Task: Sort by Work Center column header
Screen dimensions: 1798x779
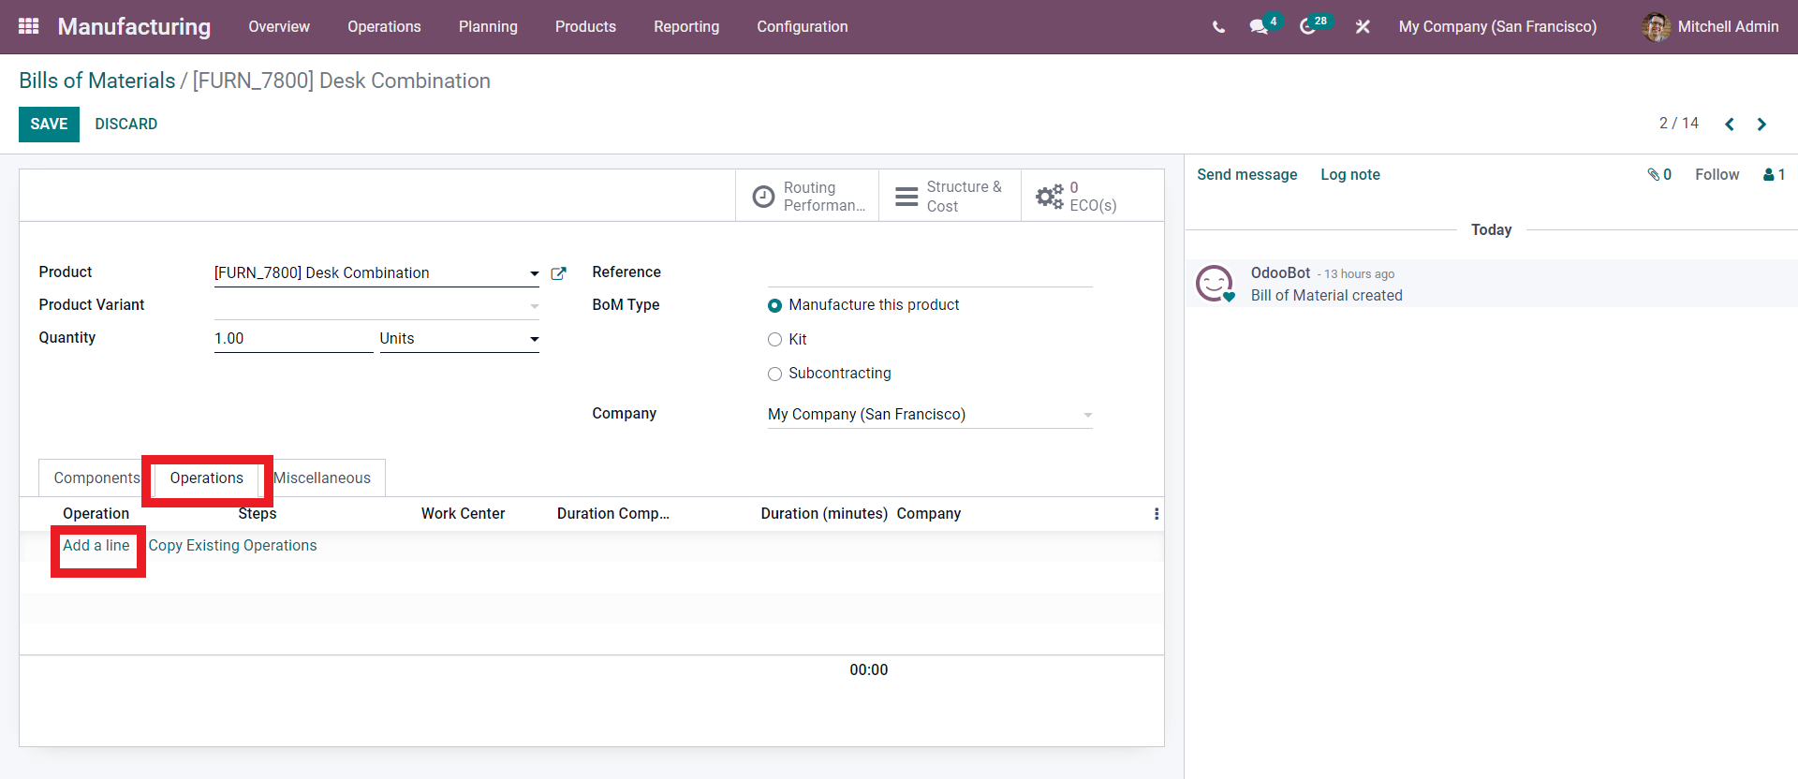Action: point(463,514)
